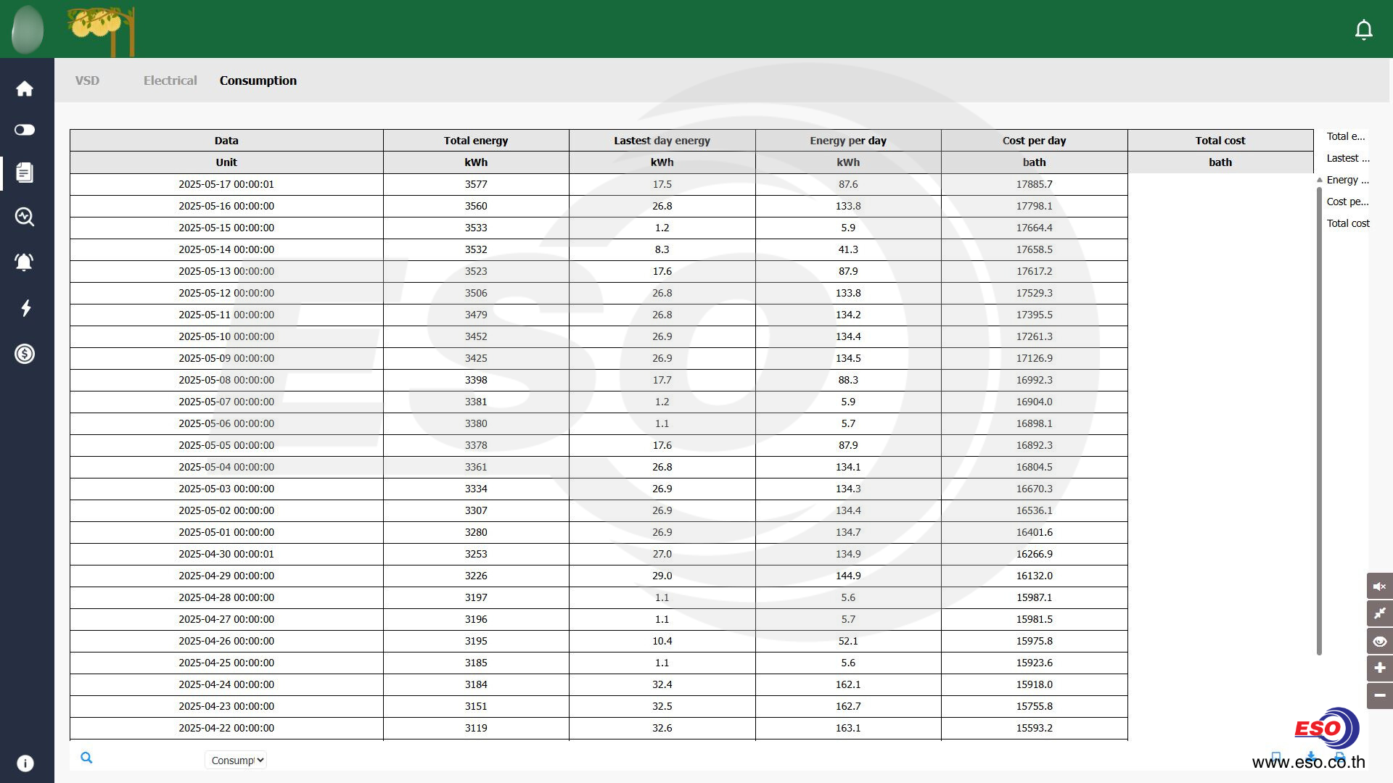
Task: Click total energy value 3533
Action: coord(476,228)
